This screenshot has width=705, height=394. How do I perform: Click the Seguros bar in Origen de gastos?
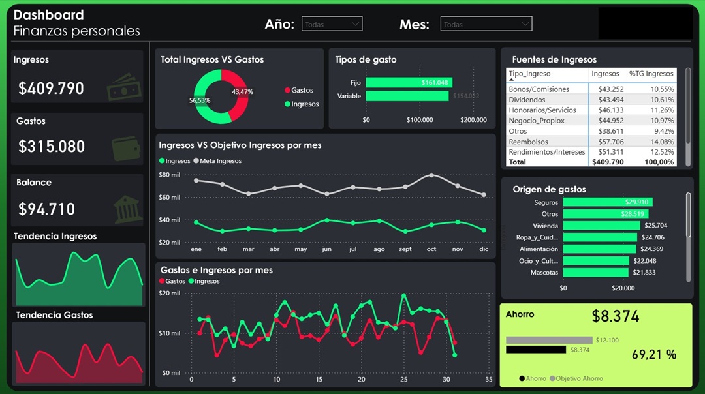(x=607, y=202)
